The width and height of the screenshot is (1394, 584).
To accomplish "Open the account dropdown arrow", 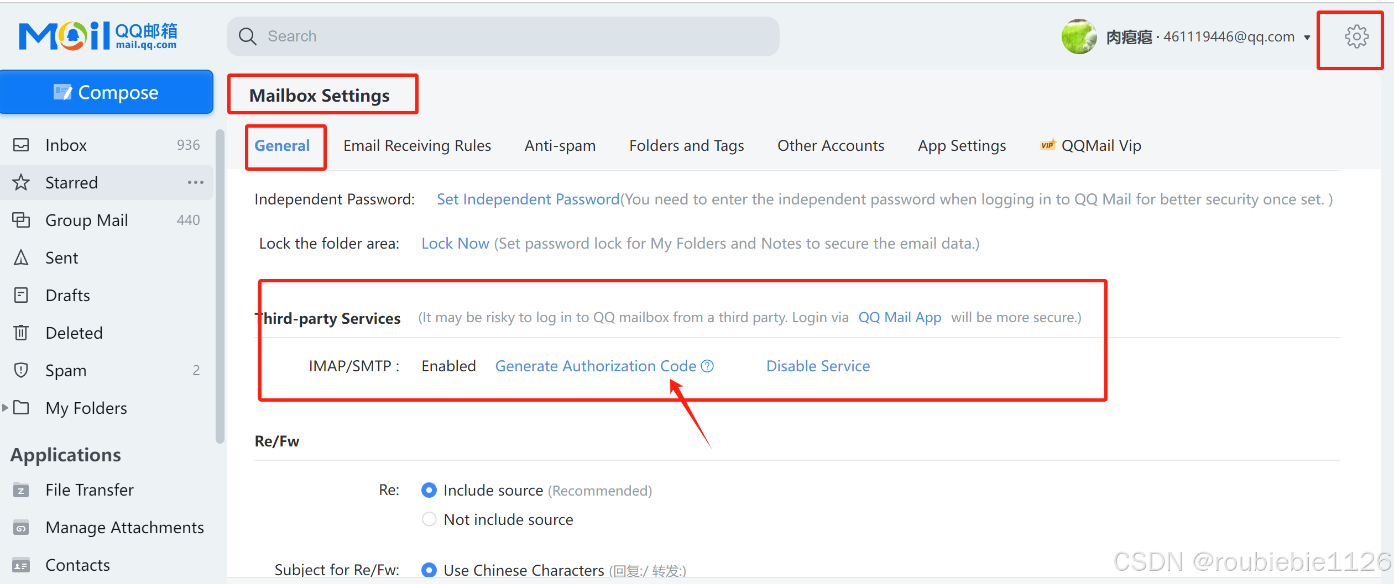I will 1307,38.
